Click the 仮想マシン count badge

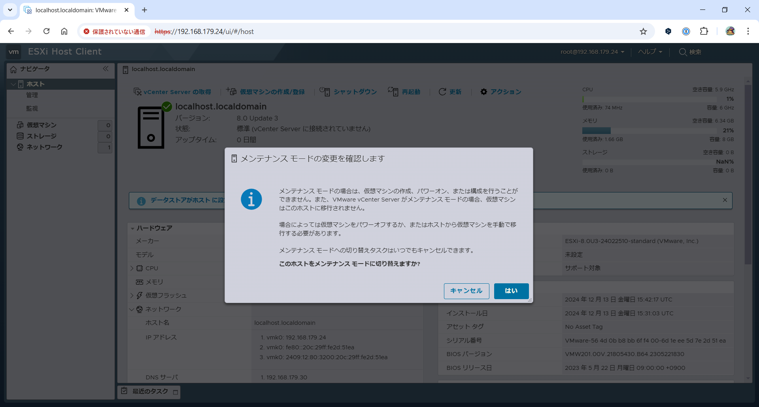[105, 125]
